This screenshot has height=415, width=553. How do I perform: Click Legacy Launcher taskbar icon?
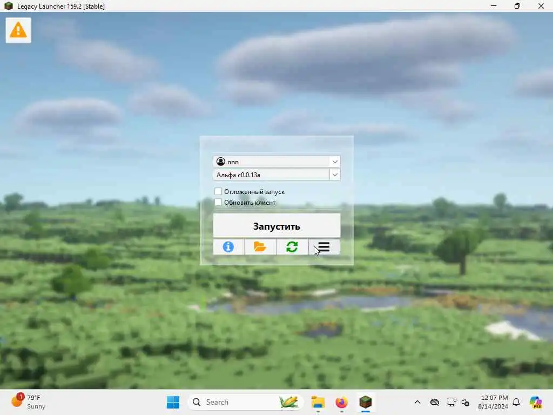[366, 402]
